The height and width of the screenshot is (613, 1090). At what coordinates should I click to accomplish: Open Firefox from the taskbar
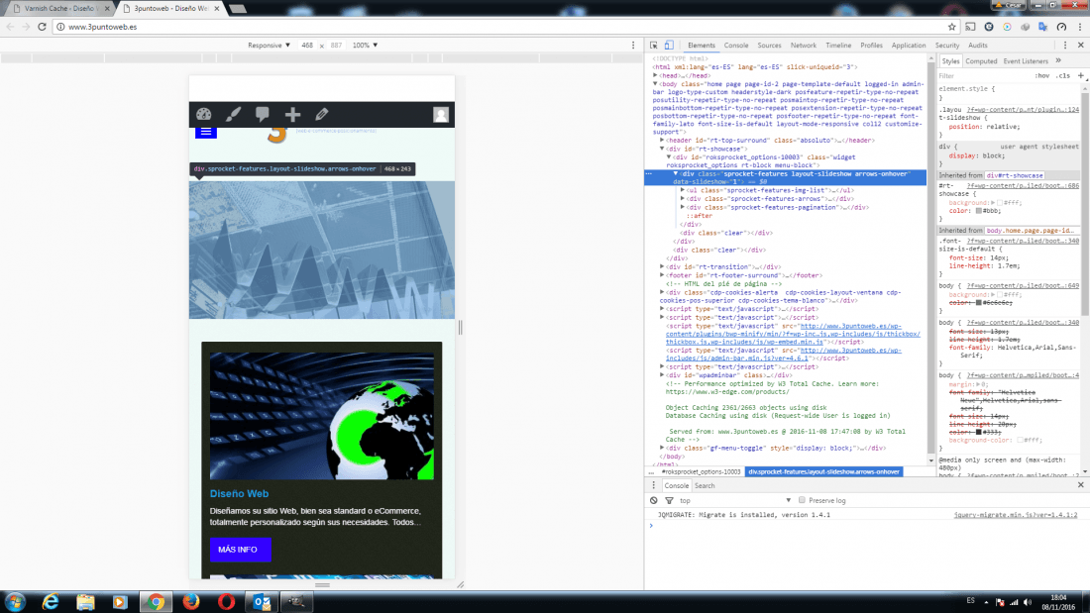(190, 602)
